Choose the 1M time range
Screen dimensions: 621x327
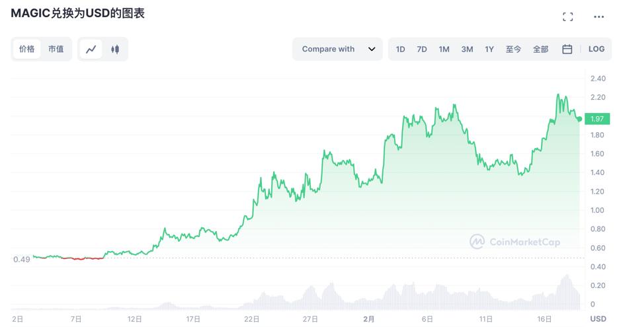[x=444, y=49]
